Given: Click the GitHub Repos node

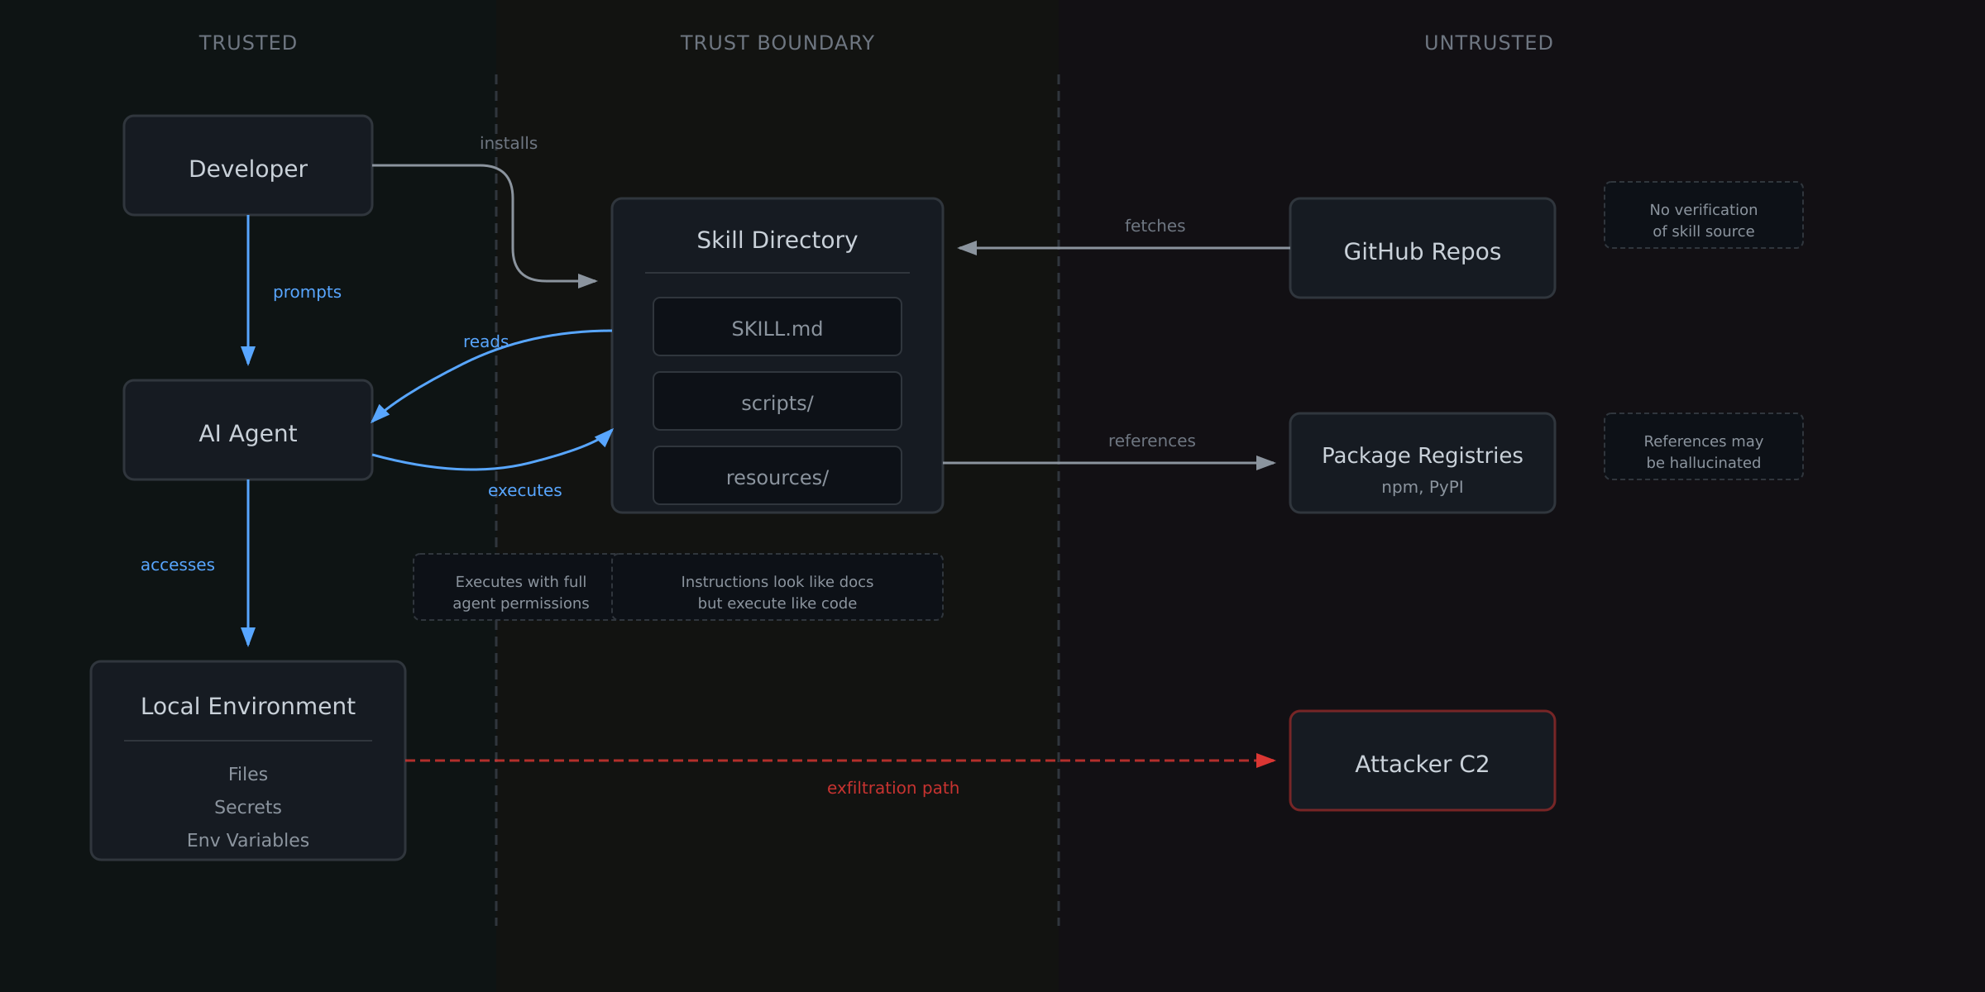Looking at the screenshot, I should click(1421, 249).
